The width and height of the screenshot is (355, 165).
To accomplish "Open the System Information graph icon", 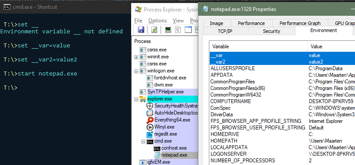I will tap(168, 30).
